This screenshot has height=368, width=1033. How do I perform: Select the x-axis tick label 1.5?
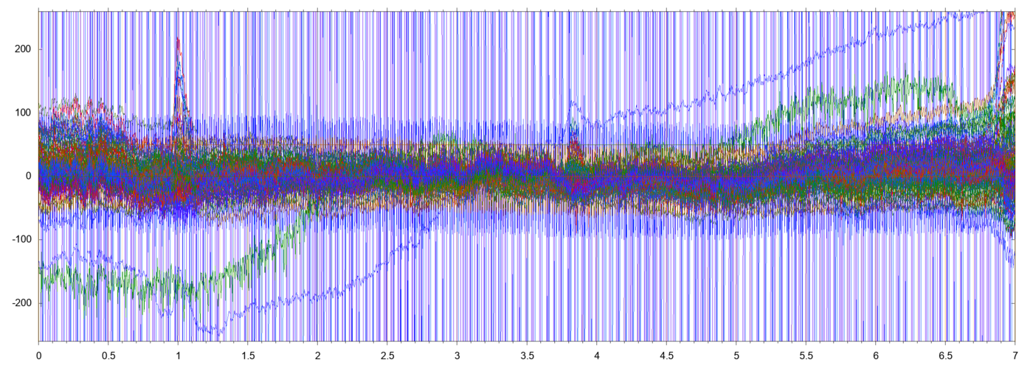click(247, 355)
